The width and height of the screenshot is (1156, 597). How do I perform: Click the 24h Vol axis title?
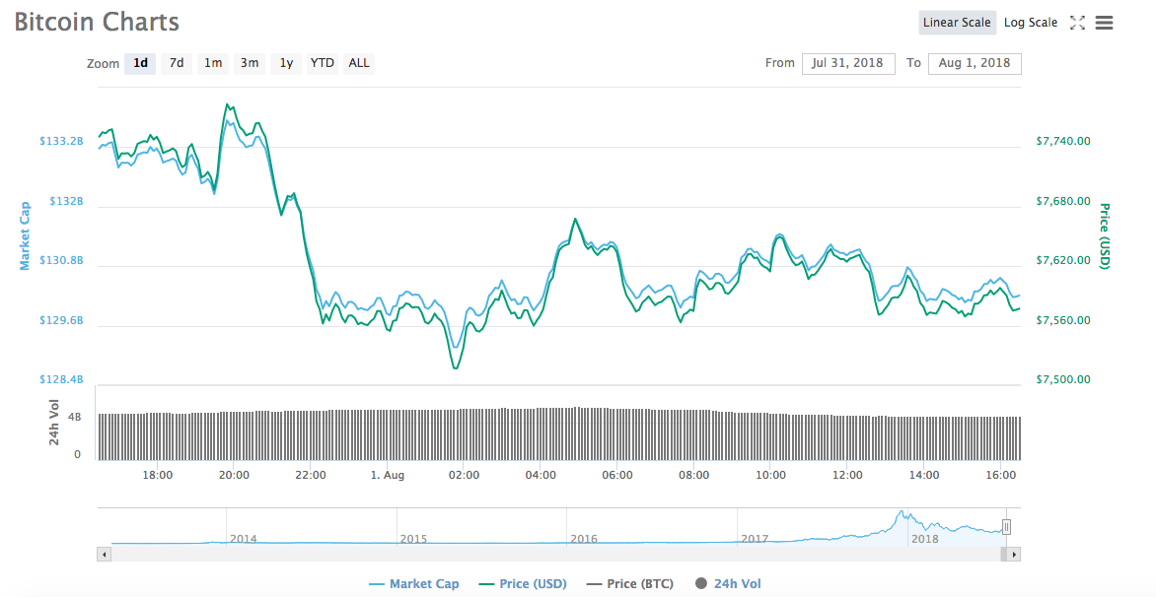tap(54, 422)
